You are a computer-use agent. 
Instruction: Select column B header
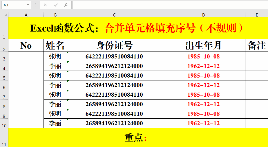click(x=55, y=15)
